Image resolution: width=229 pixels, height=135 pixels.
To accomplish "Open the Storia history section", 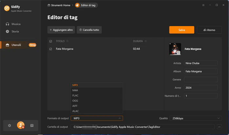I will tap(15, 31).
